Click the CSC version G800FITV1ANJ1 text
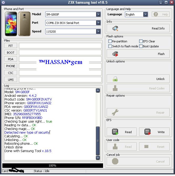This screenshot has height=176, width=175. pyautogui.click(x=35, y=110)
